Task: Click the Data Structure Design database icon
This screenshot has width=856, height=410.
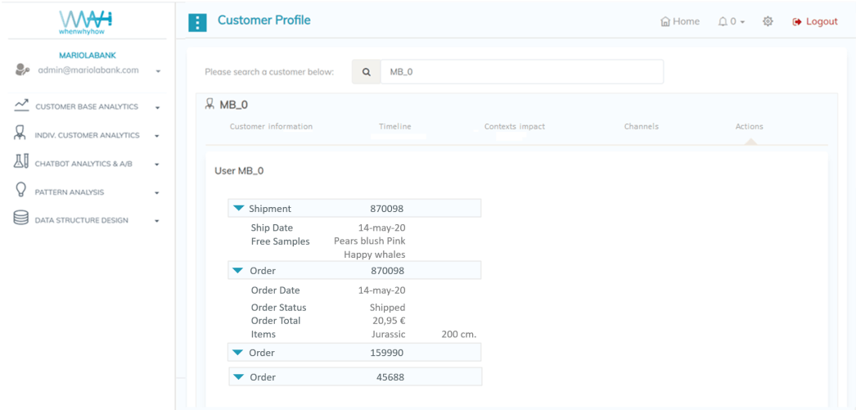Action: coord(21,219)
